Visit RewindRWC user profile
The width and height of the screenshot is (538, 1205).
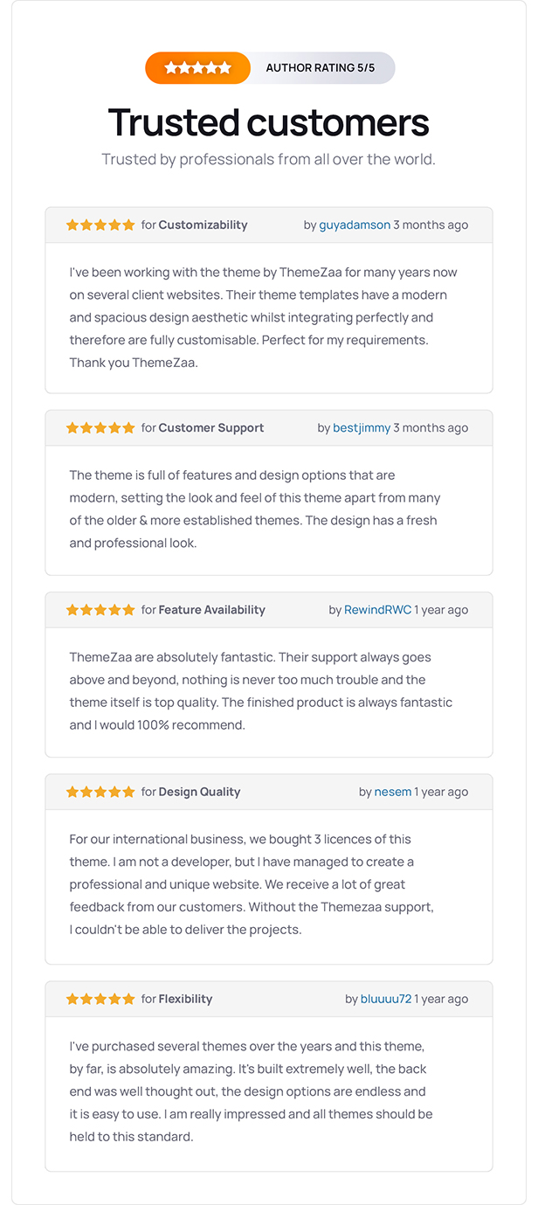(377, 610)
